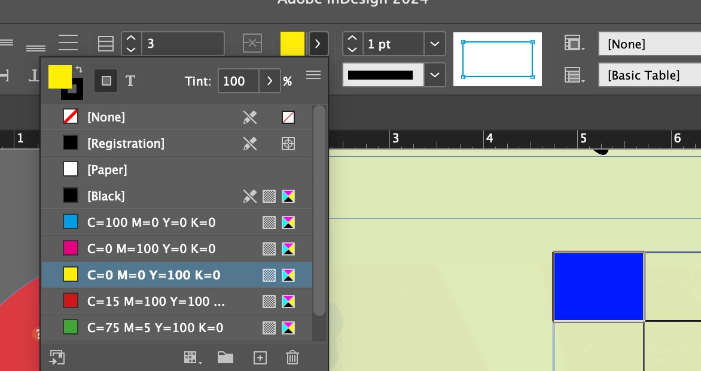Viewport: 701px width, 371px height.
Task: Click the stroke weight stepper arrows
Action: (x=352, y=44)
